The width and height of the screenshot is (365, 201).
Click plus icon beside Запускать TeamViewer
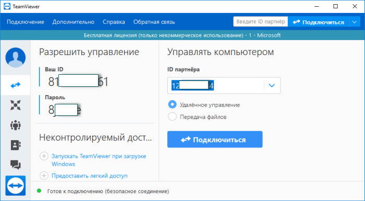pyautogui.click(x=44, y=156)
